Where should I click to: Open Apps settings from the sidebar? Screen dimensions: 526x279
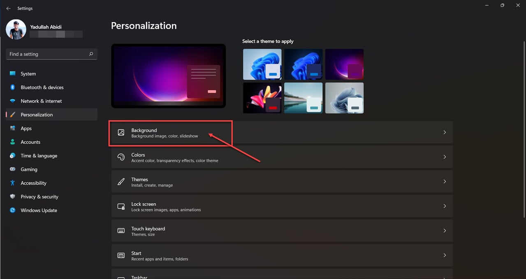coord(26,128)
